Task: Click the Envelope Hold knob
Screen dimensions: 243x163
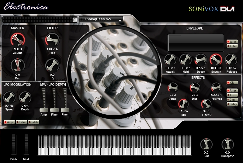Action: (x=186, y=60)
